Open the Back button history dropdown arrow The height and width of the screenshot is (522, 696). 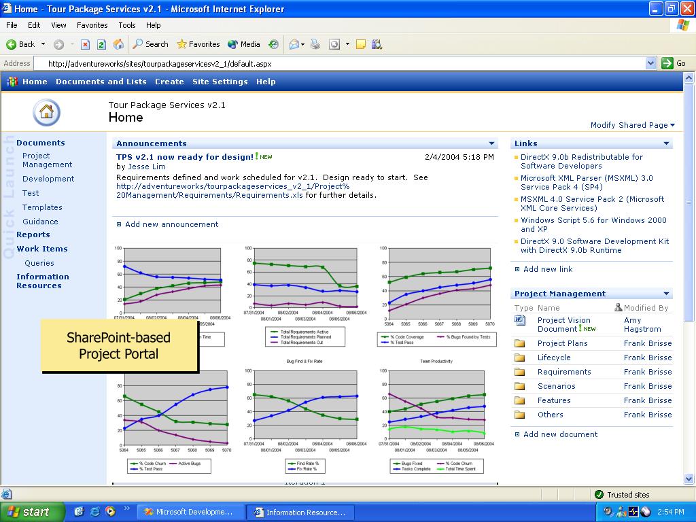[43, 44]
